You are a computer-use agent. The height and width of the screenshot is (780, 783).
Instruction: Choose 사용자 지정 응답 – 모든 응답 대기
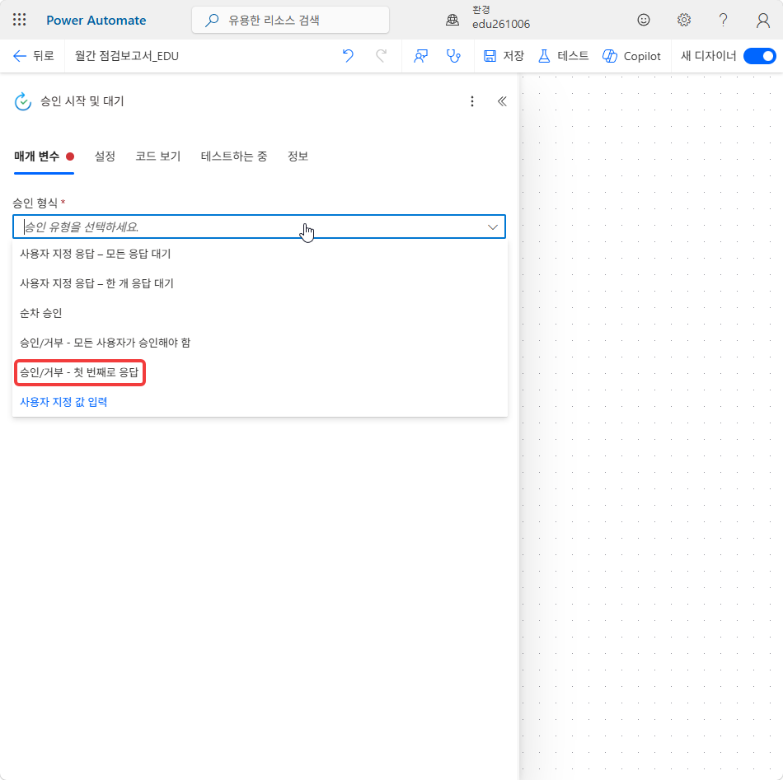[x=260, y=254]
